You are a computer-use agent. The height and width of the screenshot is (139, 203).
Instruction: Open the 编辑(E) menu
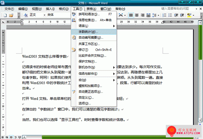23,9
